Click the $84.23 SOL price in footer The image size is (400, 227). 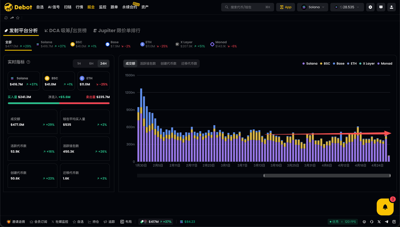[x=187, y=222]
